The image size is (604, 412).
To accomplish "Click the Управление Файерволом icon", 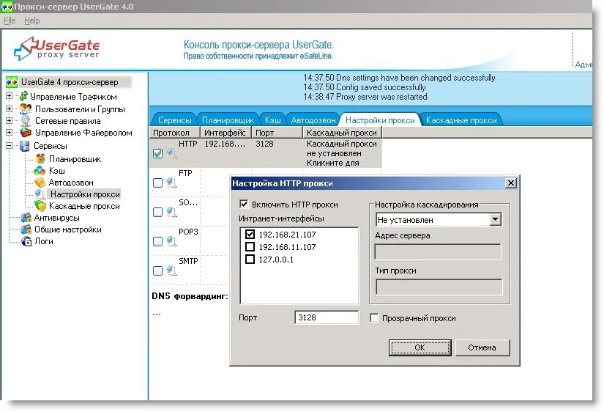I will (x=26, y=133).
